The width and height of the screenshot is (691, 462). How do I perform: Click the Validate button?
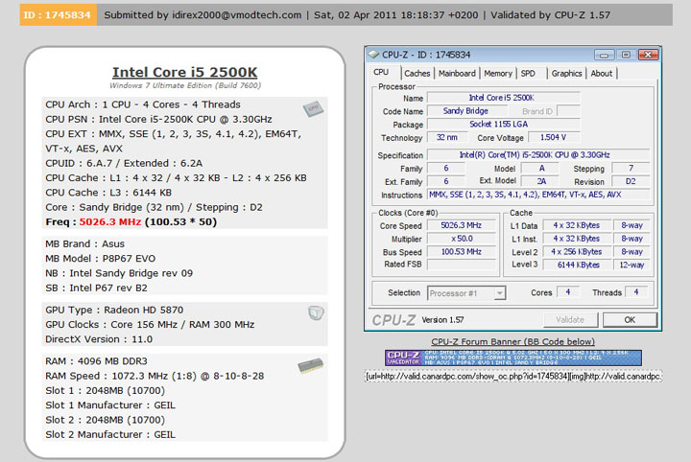(x=570, y=320)
